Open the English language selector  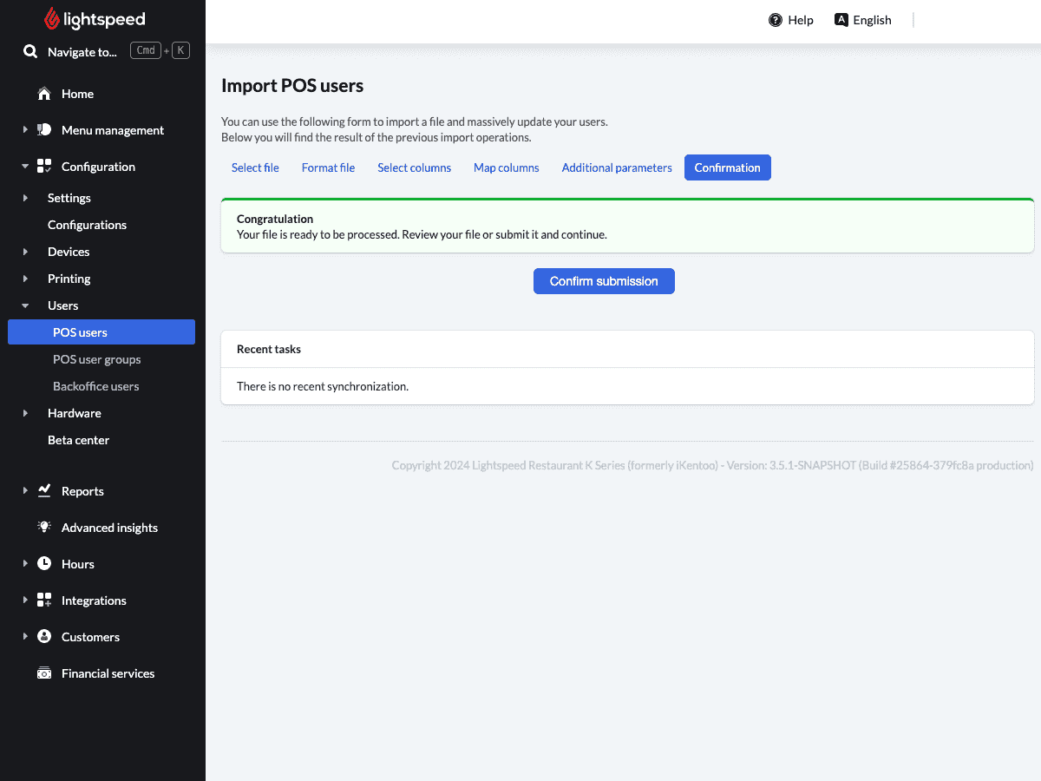tap(863, 20)
